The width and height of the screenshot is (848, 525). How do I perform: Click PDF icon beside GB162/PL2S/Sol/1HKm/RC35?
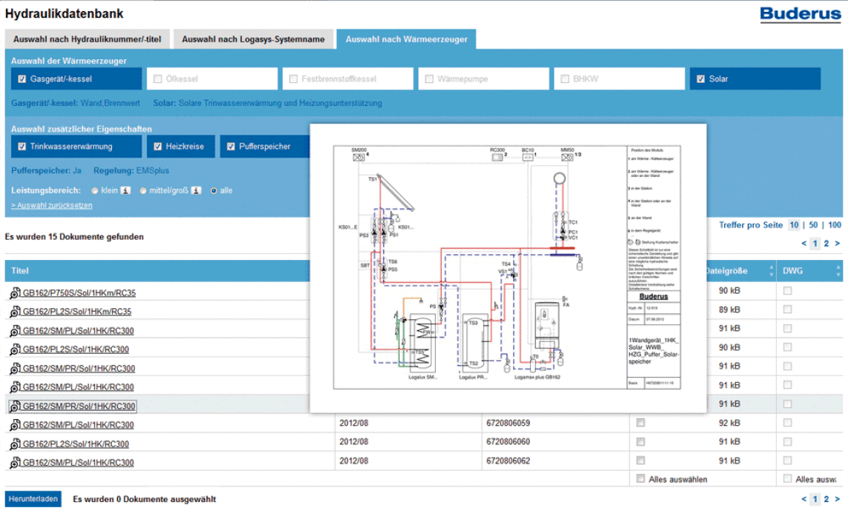(x=15, y=312)
